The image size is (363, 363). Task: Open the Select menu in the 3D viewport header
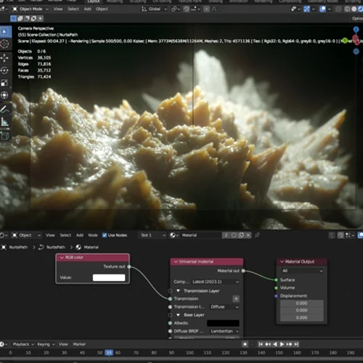pyautogui.click(x=73, y=9)
